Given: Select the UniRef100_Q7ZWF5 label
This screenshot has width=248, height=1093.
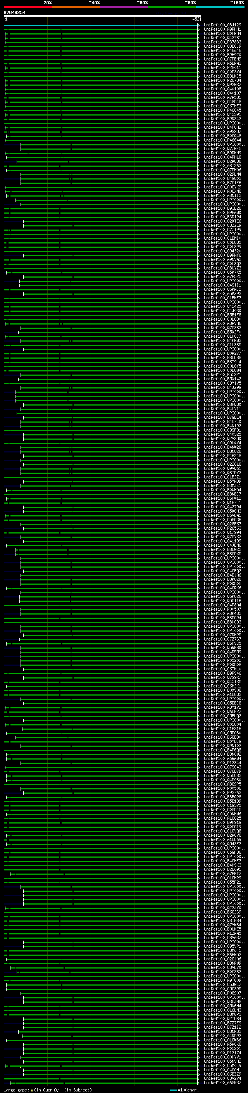Looking at the screenshot, I should [x=222, y=148].
